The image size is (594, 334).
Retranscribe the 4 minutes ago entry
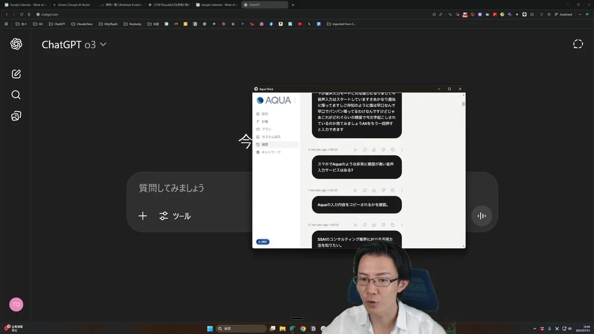[x=365, y=150]
